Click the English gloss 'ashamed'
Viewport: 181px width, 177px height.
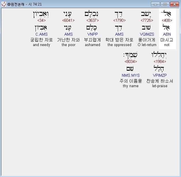pyautogui.click(x=93, y=45)
